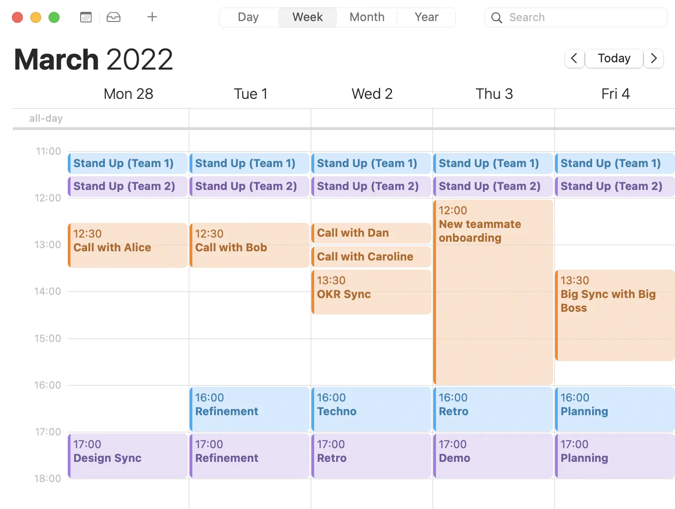This screenshot has height=509, width=675.
Task: Switch to the Month view tab
Action: [366, 17]
